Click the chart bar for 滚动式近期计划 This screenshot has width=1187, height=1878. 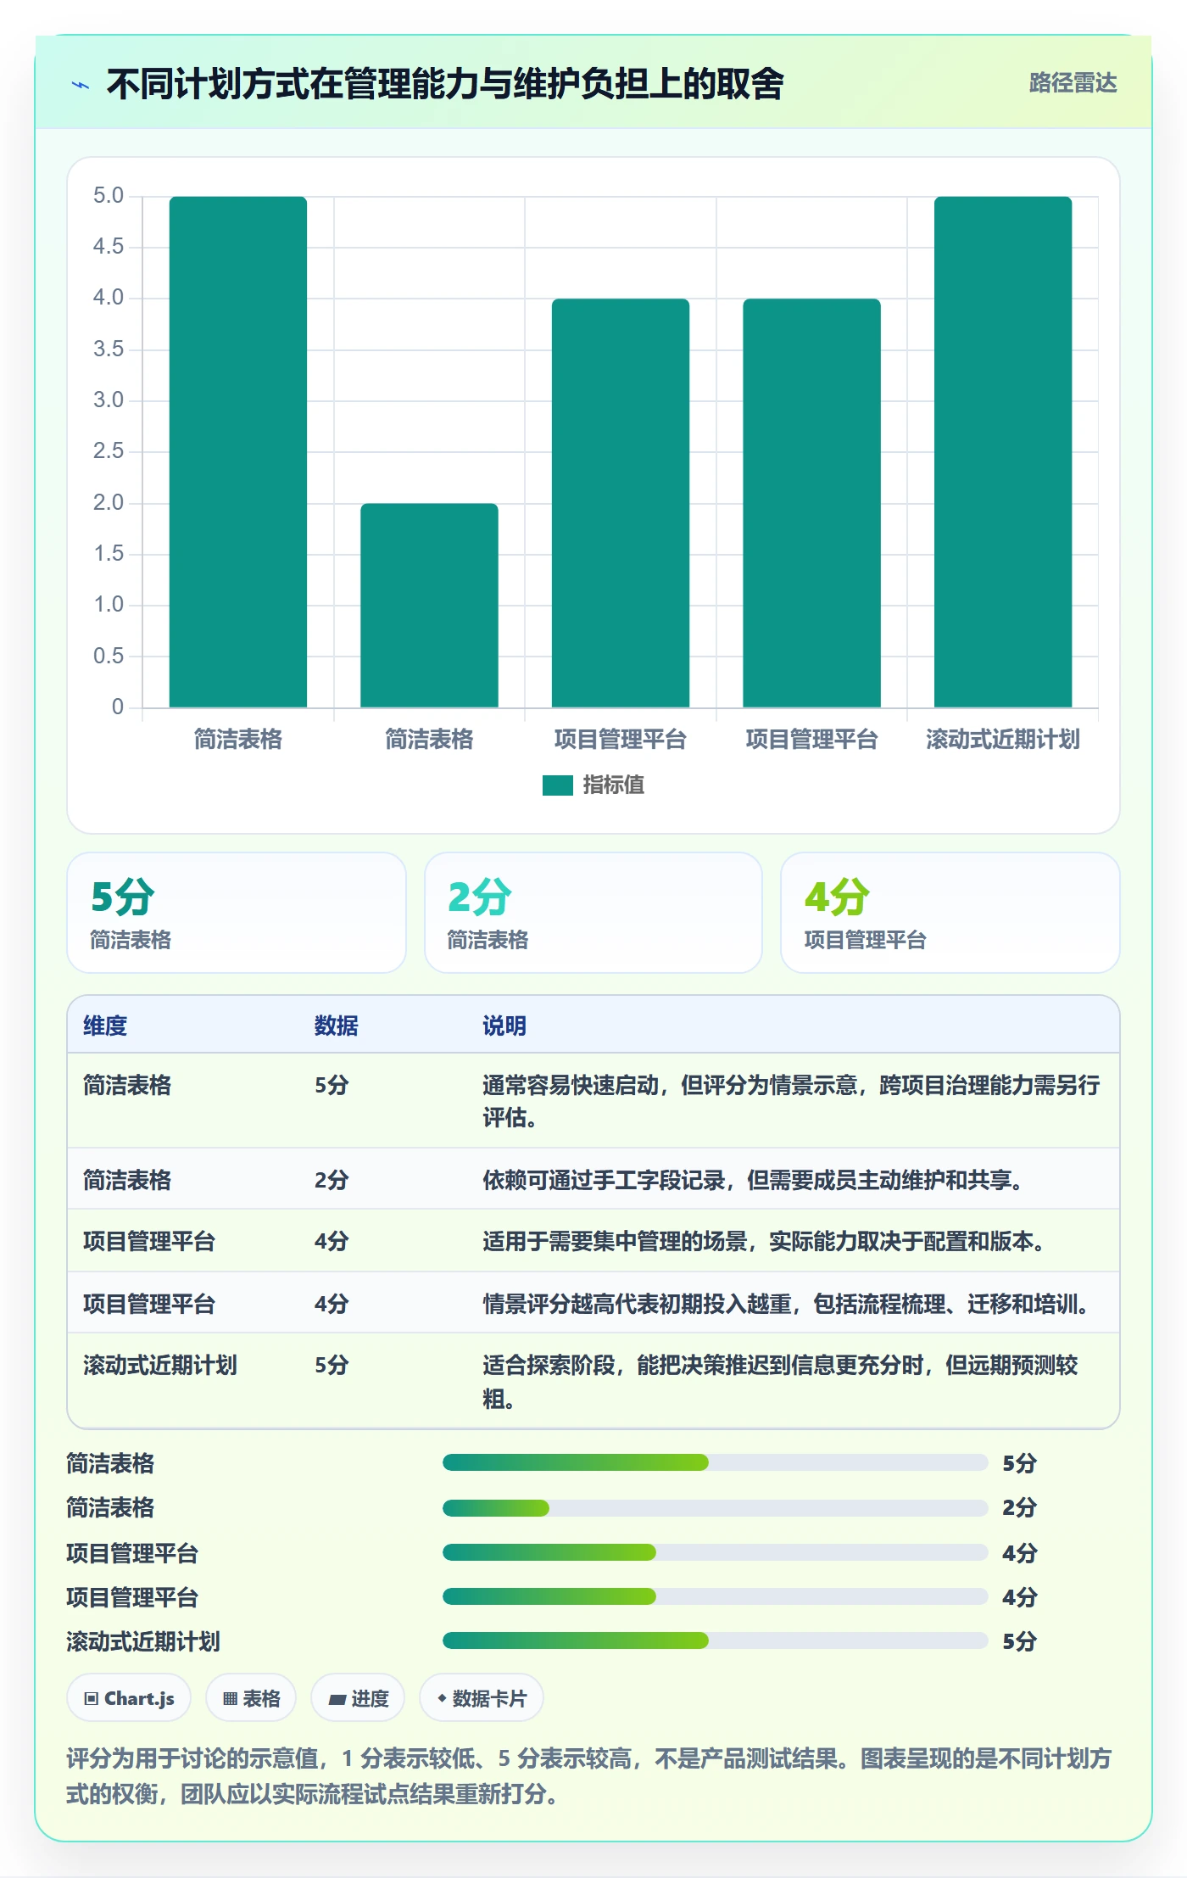coord(1003,451)
